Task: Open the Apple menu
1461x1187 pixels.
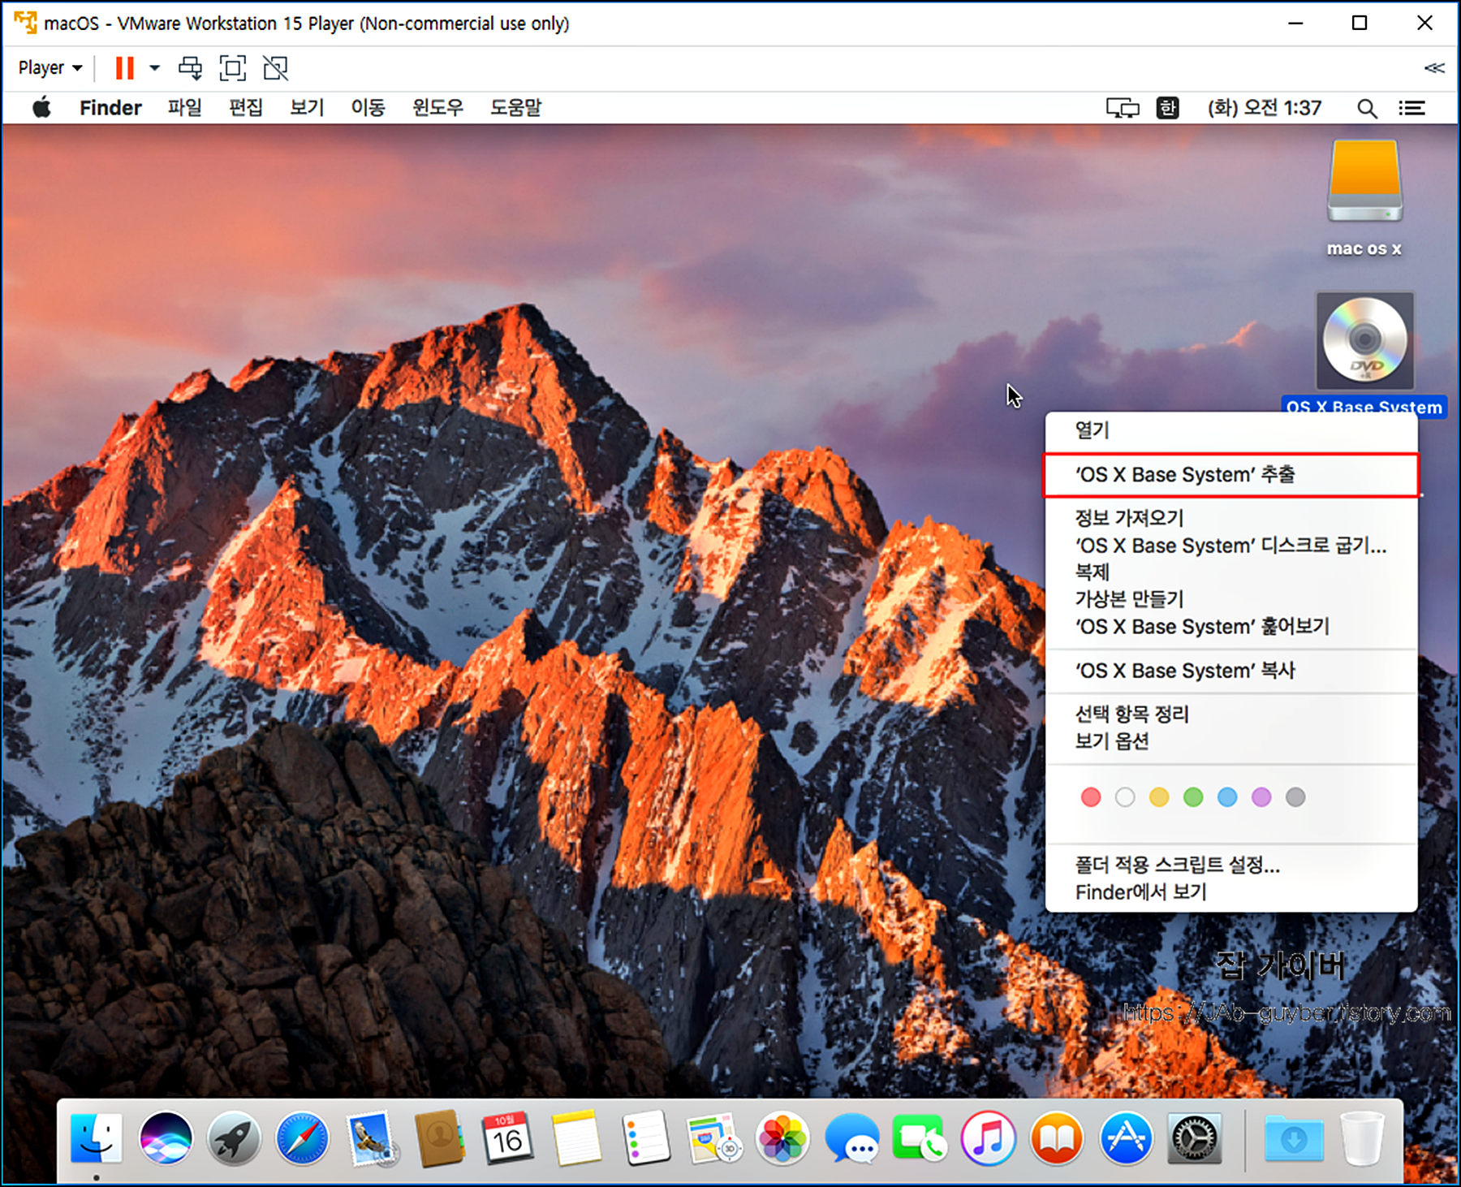Action: click(x=42, y=107)
